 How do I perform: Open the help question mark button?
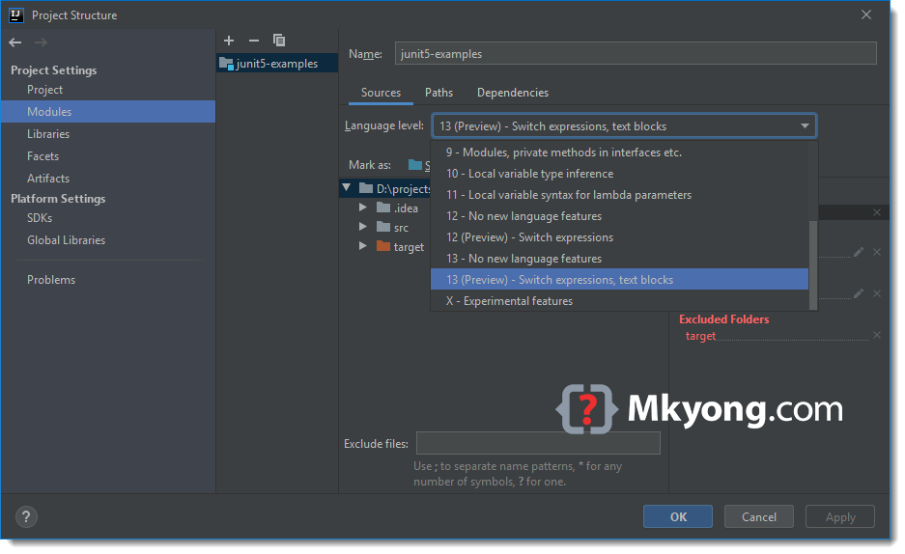click(26, 517)
